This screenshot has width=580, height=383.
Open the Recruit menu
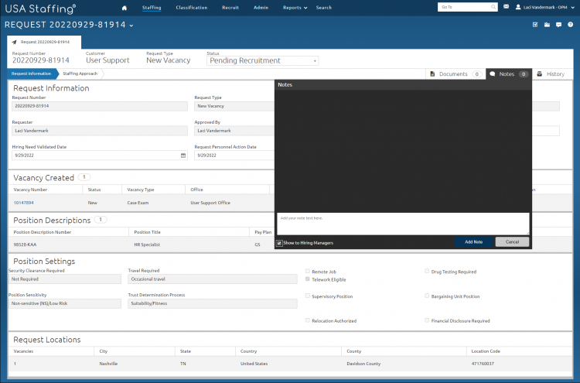pyautogui.click(x=230, y=8)
